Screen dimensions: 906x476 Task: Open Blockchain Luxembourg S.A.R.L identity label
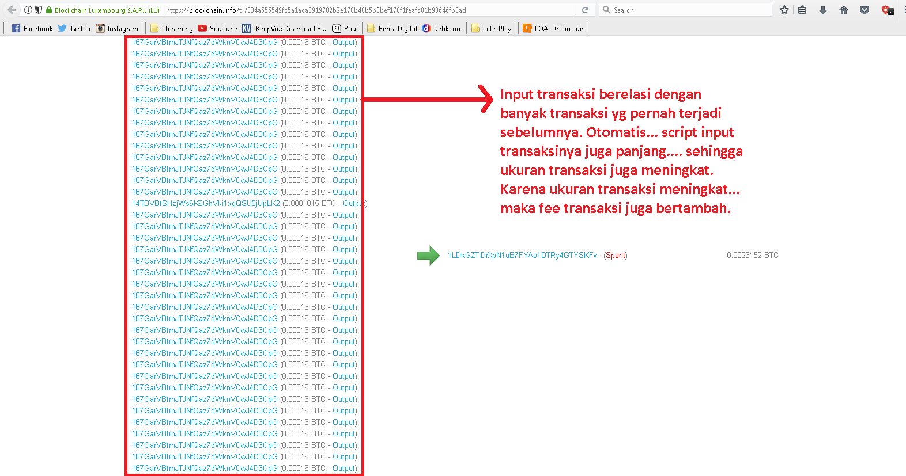(x=107, y=10)
